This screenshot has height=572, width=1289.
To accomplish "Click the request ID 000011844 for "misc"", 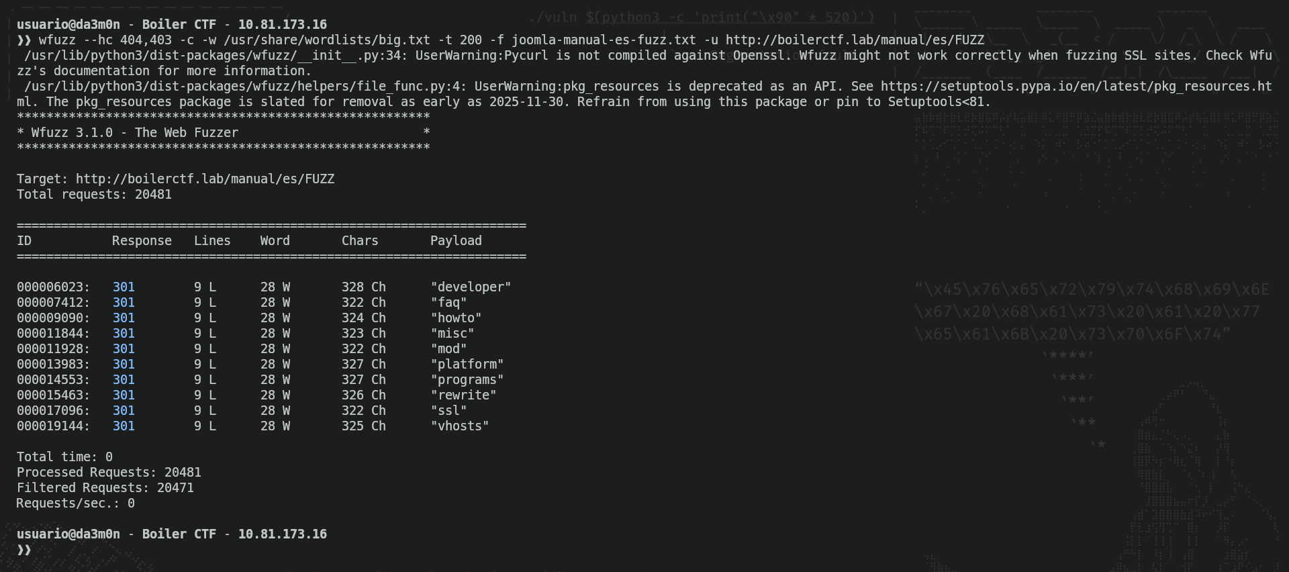I will pyautogui.click(x=53, y=334).
